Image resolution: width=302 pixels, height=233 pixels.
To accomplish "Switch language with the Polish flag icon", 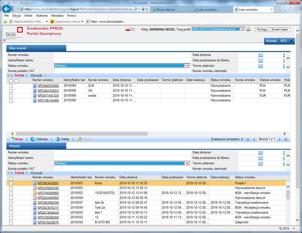I will (128, 29).
